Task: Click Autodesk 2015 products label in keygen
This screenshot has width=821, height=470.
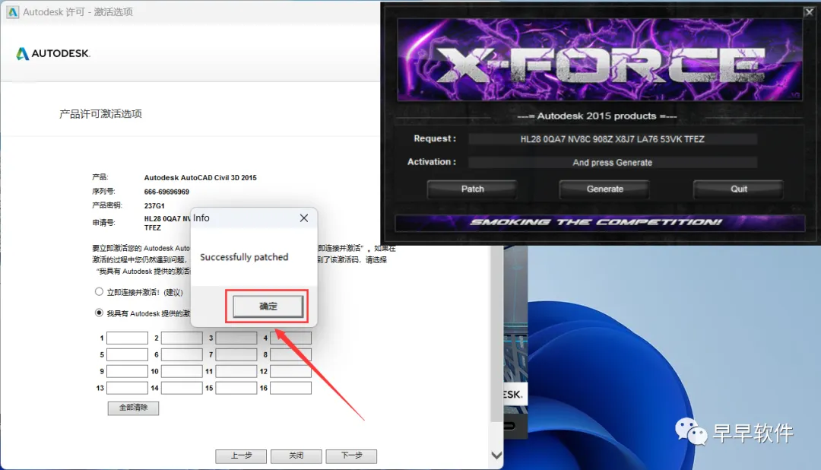Action: click(x=597, y=116)
